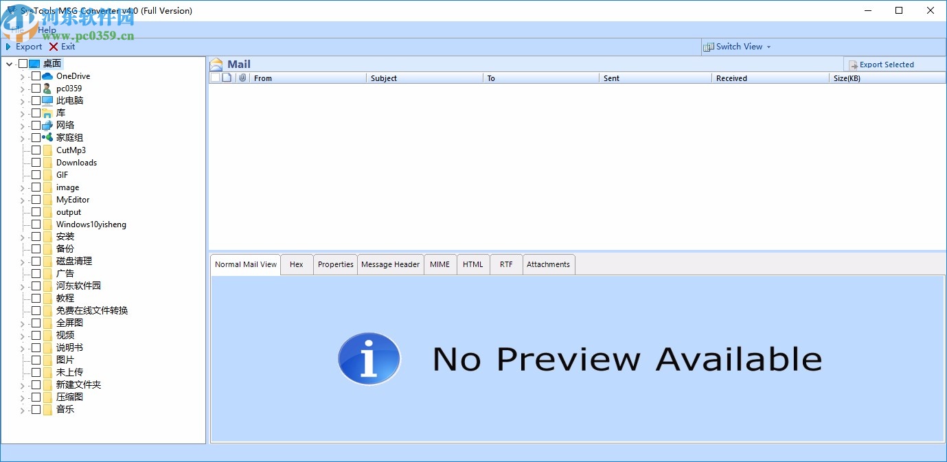Toggle the select-all checkbox in mail list header
The height and width of the screenshot is (462, 947).
click(x=215, y=78)
